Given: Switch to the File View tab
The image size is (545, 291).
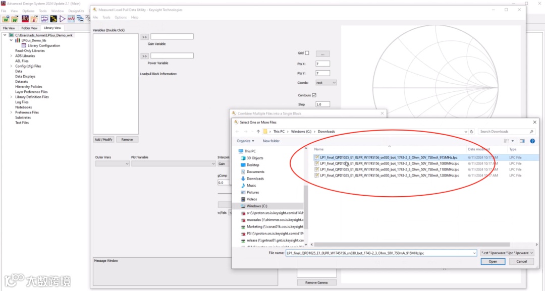Looking at the screenshot, I should pyautogui.click(x=9, y=28).
